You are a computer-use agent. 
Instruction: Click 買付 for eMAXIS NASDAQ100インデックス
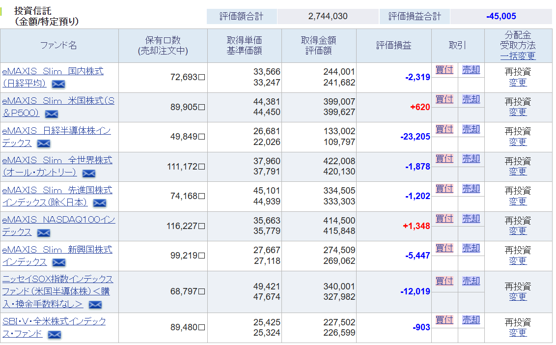pyautogui.click(x=445, y=219)
